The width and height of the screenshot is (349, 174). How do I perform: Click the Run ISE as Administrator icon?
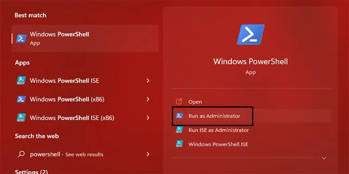click(x=180, y=129)
